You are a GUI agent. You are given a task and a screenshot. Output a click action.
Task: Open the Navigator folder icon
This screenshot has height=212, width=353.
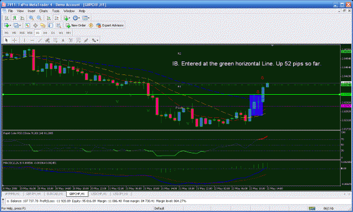[x=43, y=25]
